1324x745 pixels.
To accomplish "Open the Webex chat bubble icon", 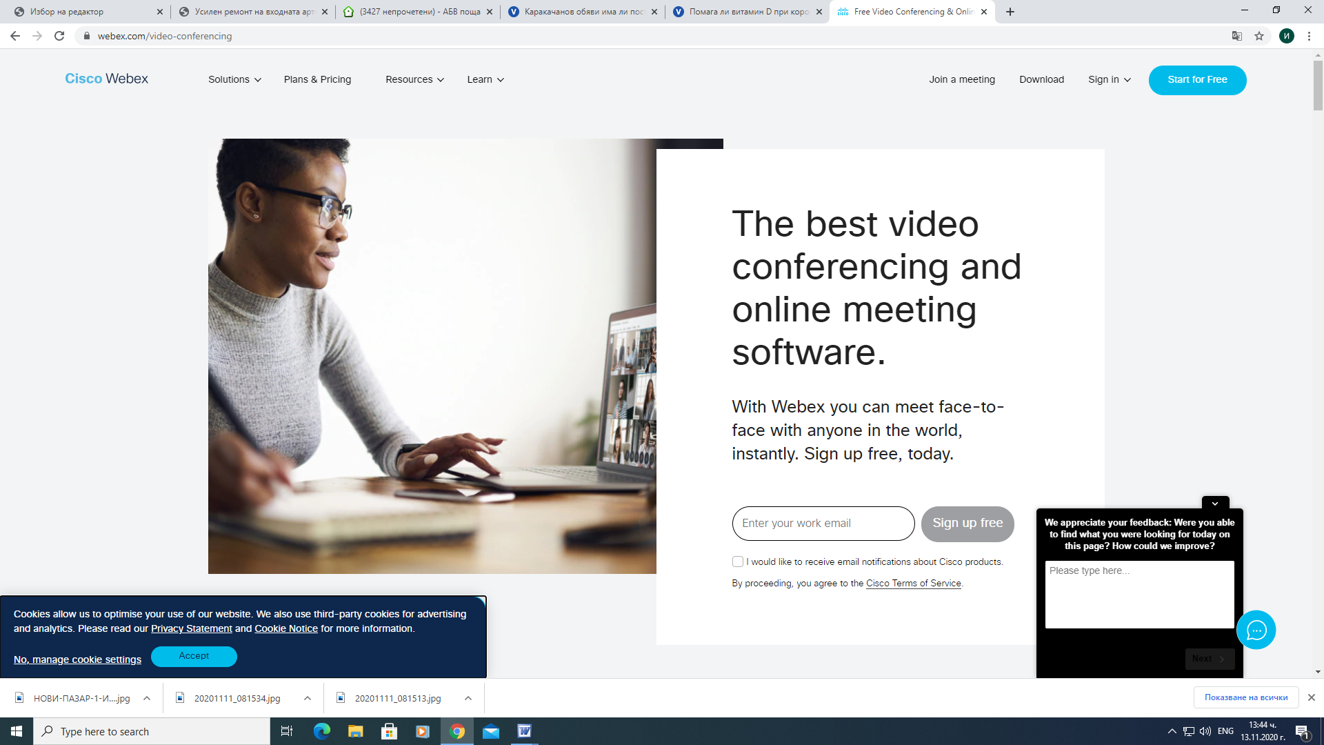I will 1256,630.
